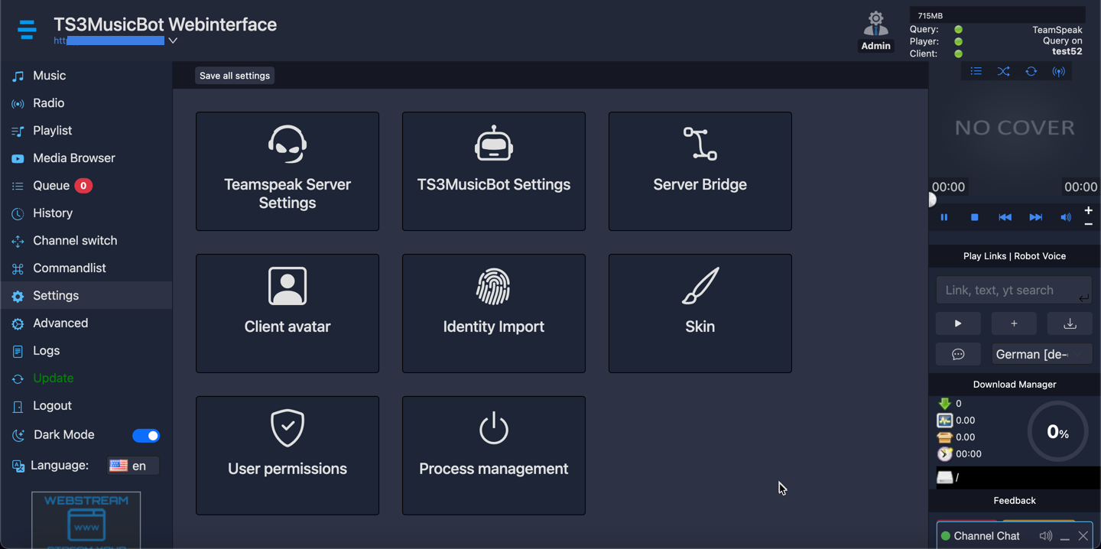Viewport: 1101px width, 549px height.
Task: Open the playlist list icon above cover
Action: (x=976, y=71)
